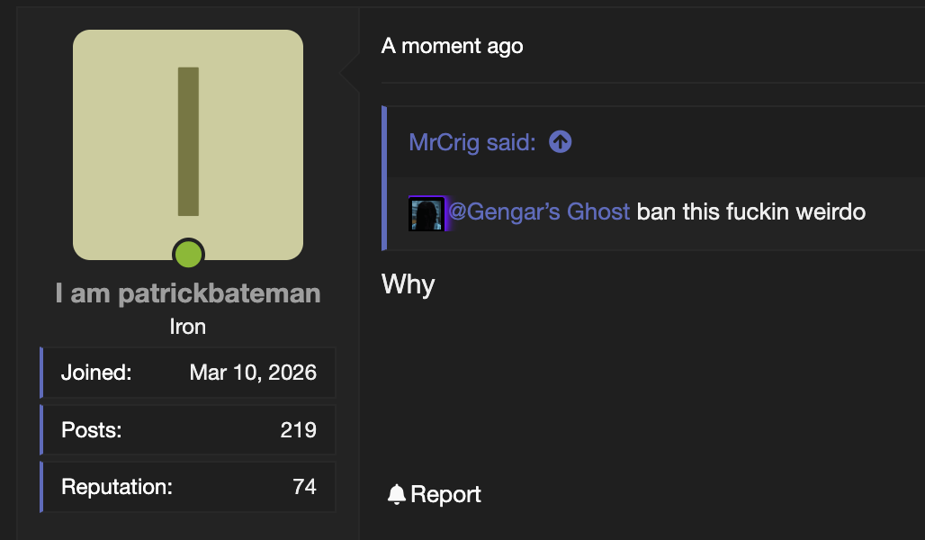Jump to MrCrig's original post via arrow icon

[x=560, y=141]
